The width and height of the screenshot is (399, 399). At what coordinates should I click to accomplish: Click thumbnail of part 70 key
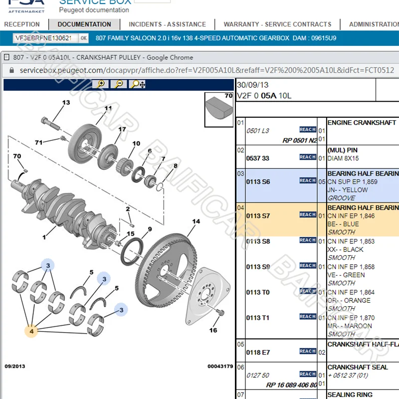[219, 109]
